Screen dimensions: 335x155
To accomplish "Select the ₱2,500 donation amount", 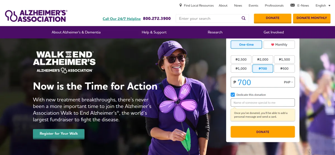I will [241, 60].
